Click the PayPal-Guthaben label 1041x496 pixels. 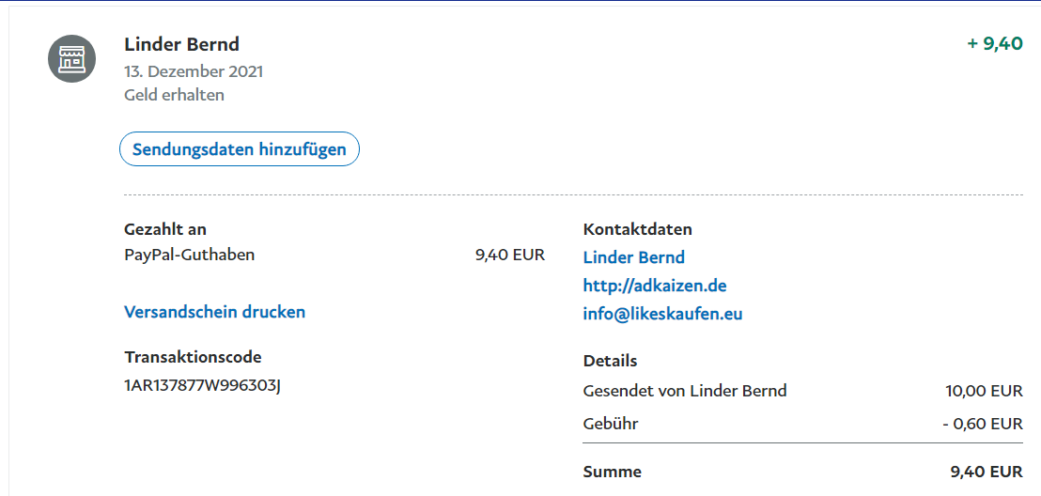tap(189, 255)
